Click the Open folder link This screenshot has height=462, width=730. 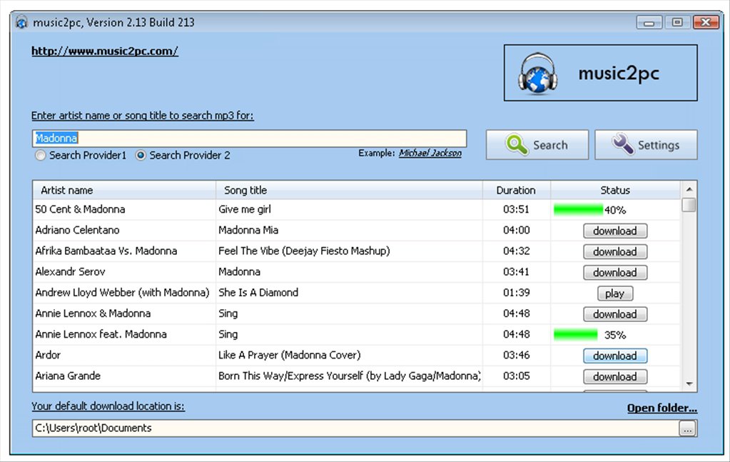tap(662, 408)
